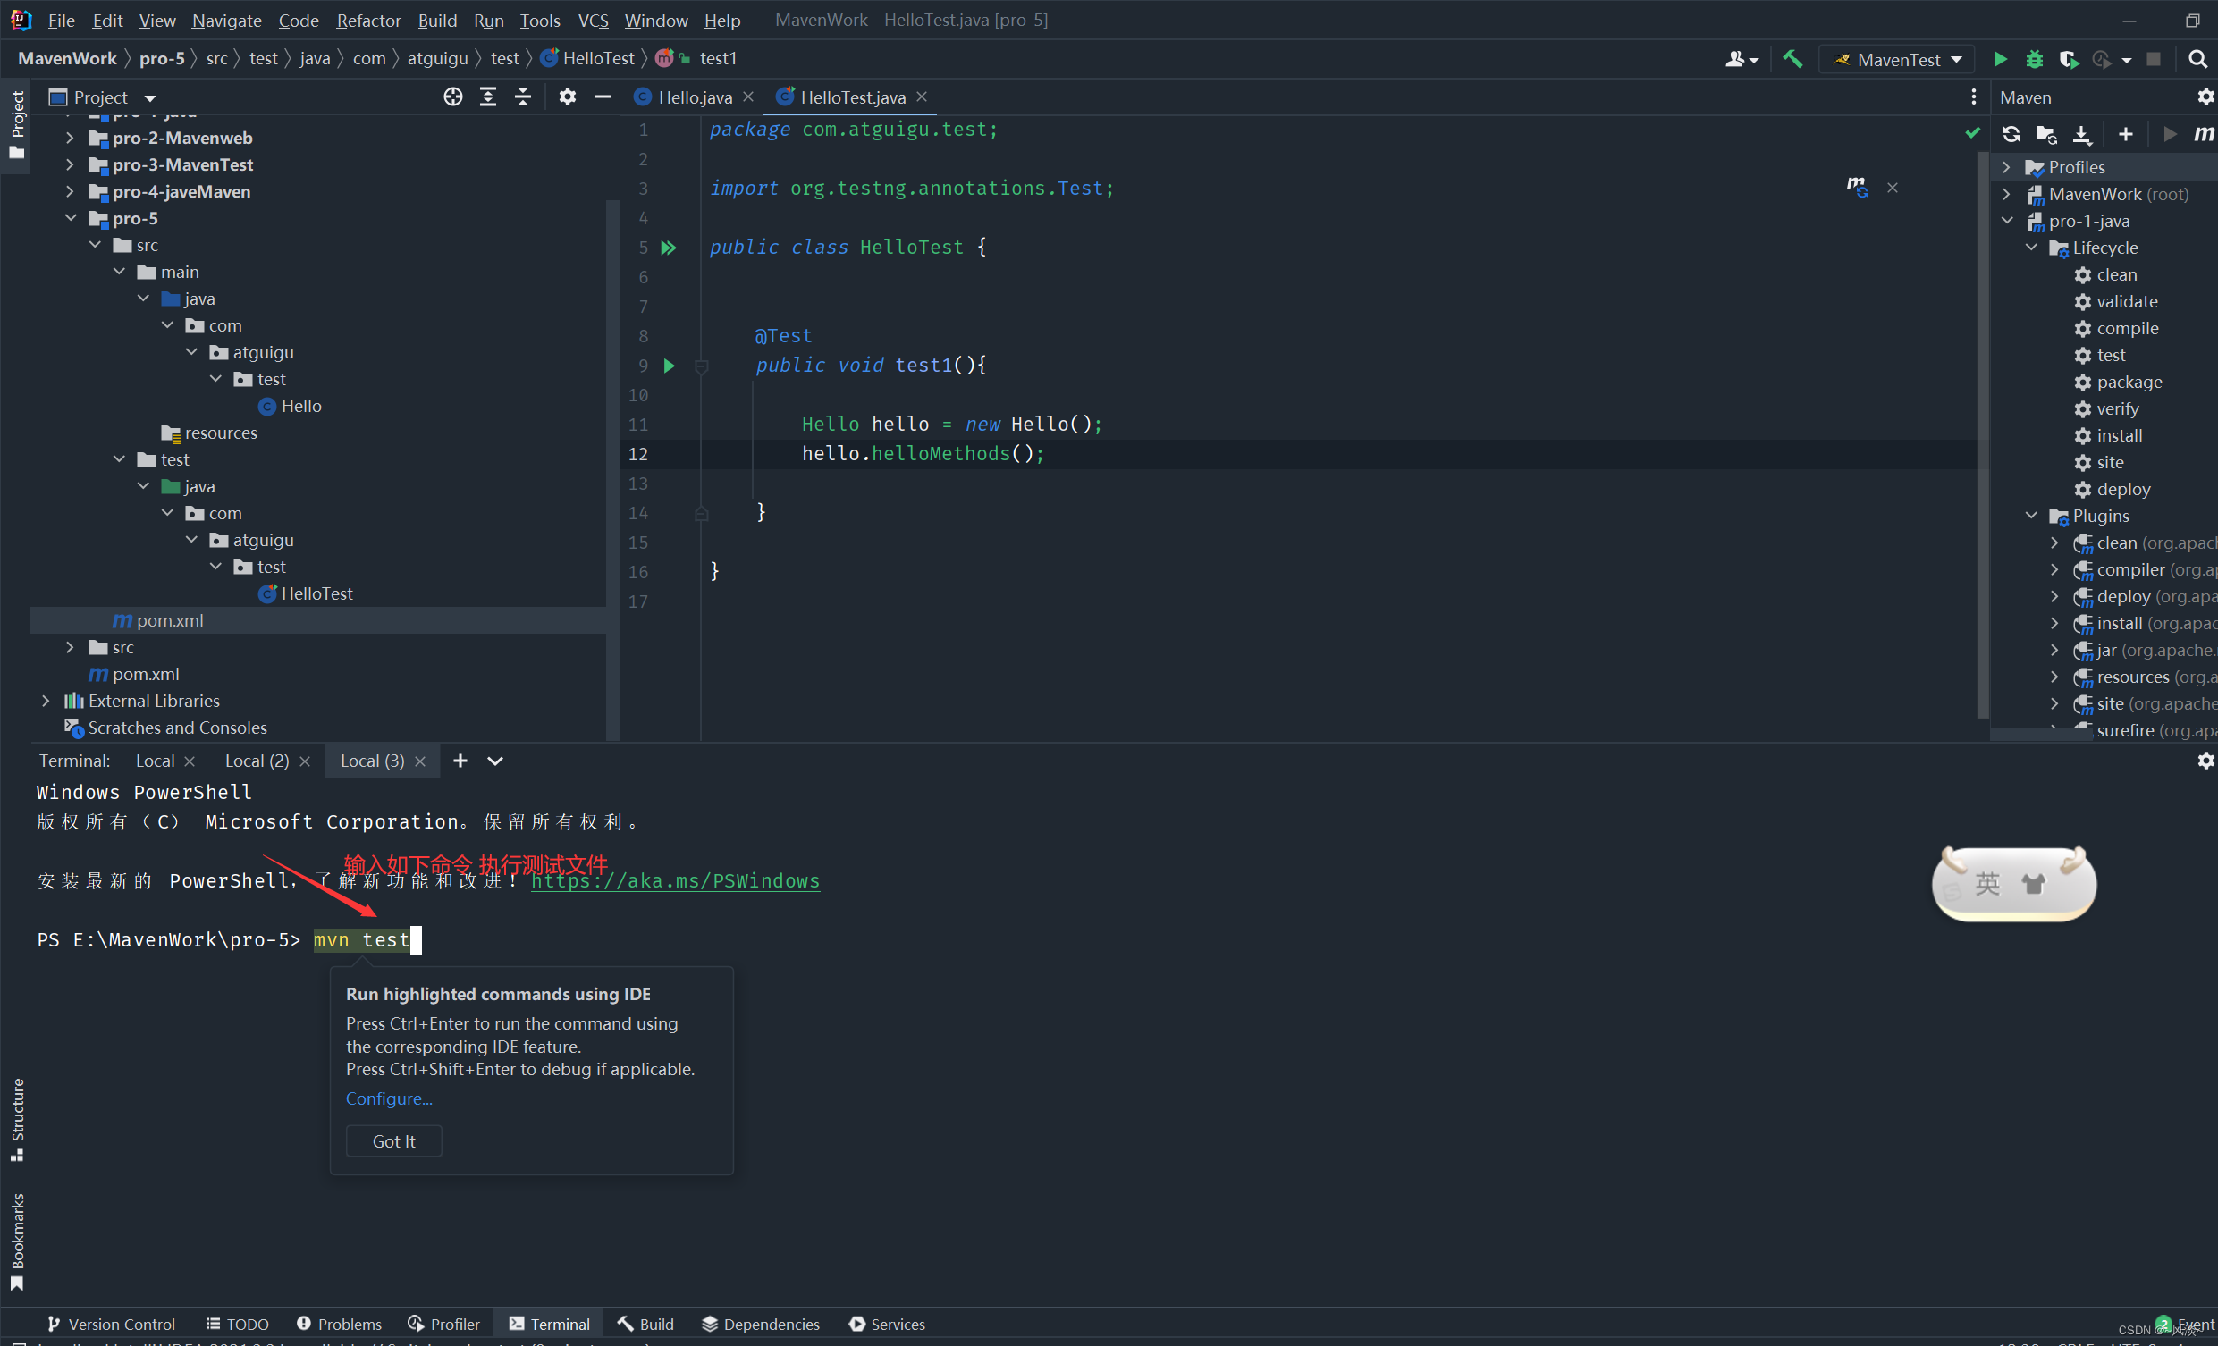Switch to the Hello.java editor tab

click(694, 97)
